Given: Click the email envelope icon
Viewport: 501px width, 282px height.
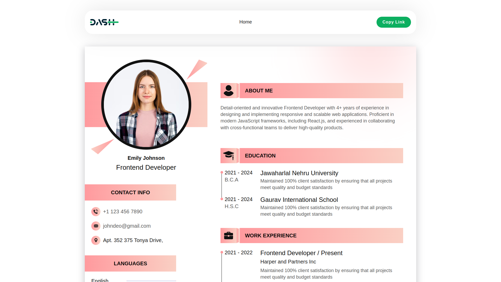Looking at the screenshot, I should click(96, 226).
